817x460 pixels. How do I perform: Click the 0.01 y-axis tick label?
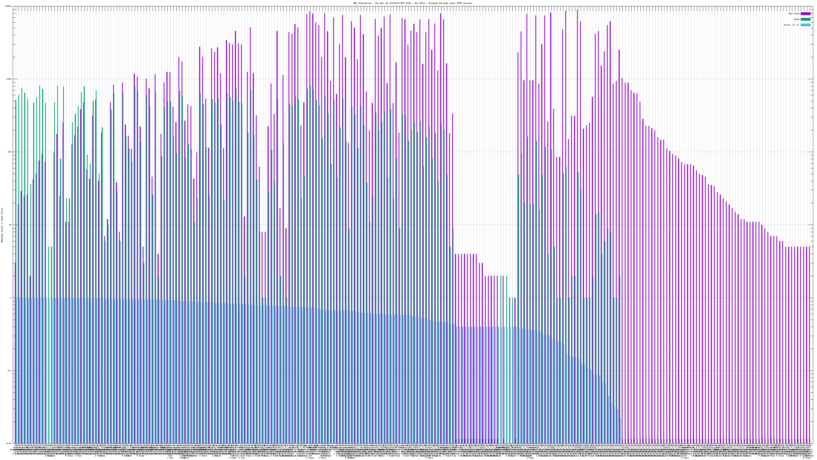tap(9, 443)
